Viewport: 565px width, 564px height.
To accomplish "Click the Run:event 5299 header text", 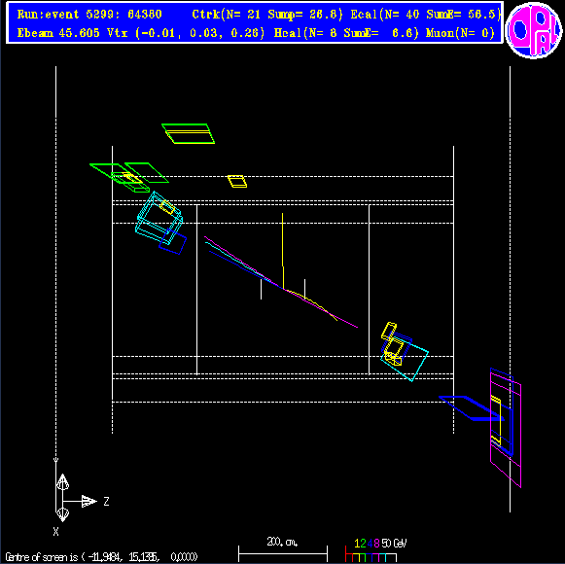I will pyautogui.click(x=89, y=15).
